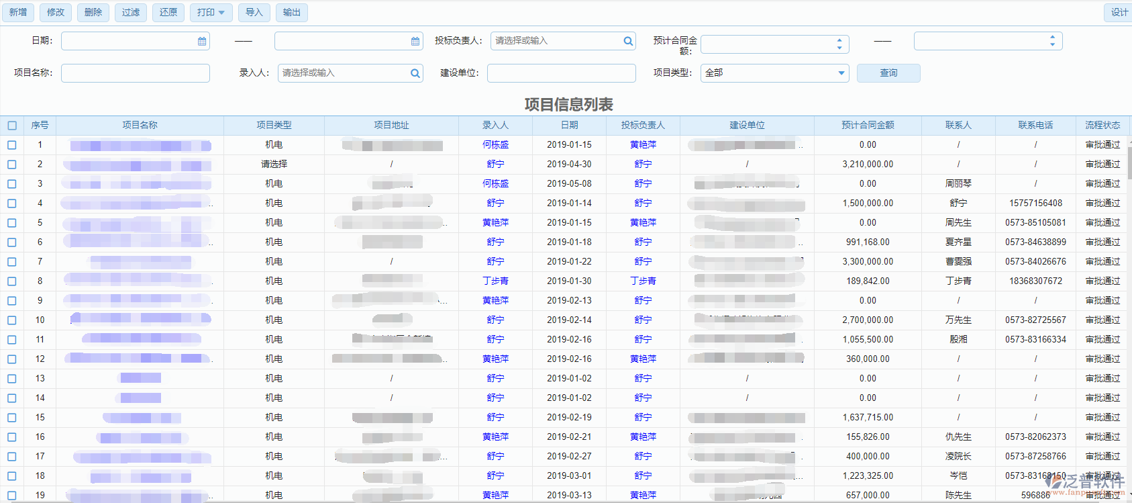1132x503 pixels.
Task: Open 舒宁 录入人 link in row 2
Action: 495,165
